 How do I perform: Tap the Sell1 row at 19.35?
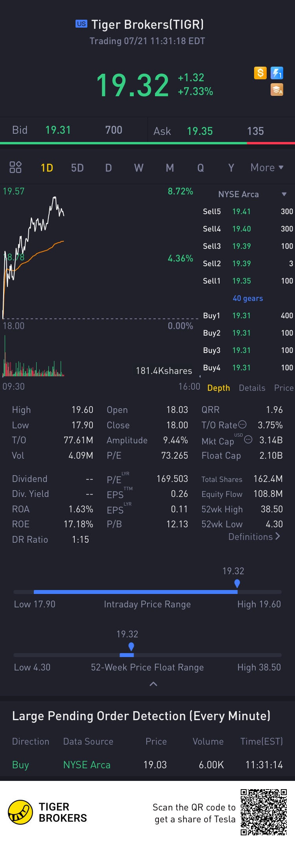pos(248,281)
